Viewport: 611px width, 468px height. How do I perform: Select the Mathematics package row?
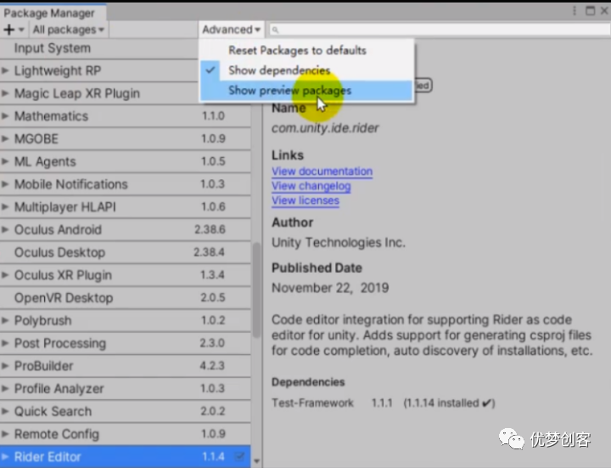[125, 116]
